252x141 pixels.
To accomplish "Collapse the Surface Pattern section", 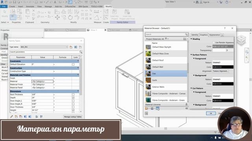I will pos(191,55).
